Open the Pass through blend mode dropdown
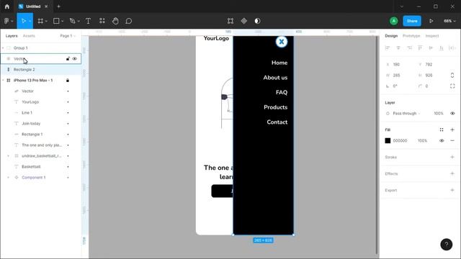461x259 pixels. pos(406,114)
